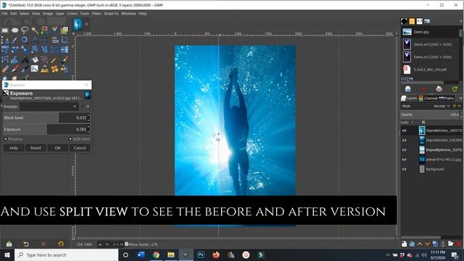Click the Black level spinner arrows
Viewport: 464px width, 261px height.
88,117
